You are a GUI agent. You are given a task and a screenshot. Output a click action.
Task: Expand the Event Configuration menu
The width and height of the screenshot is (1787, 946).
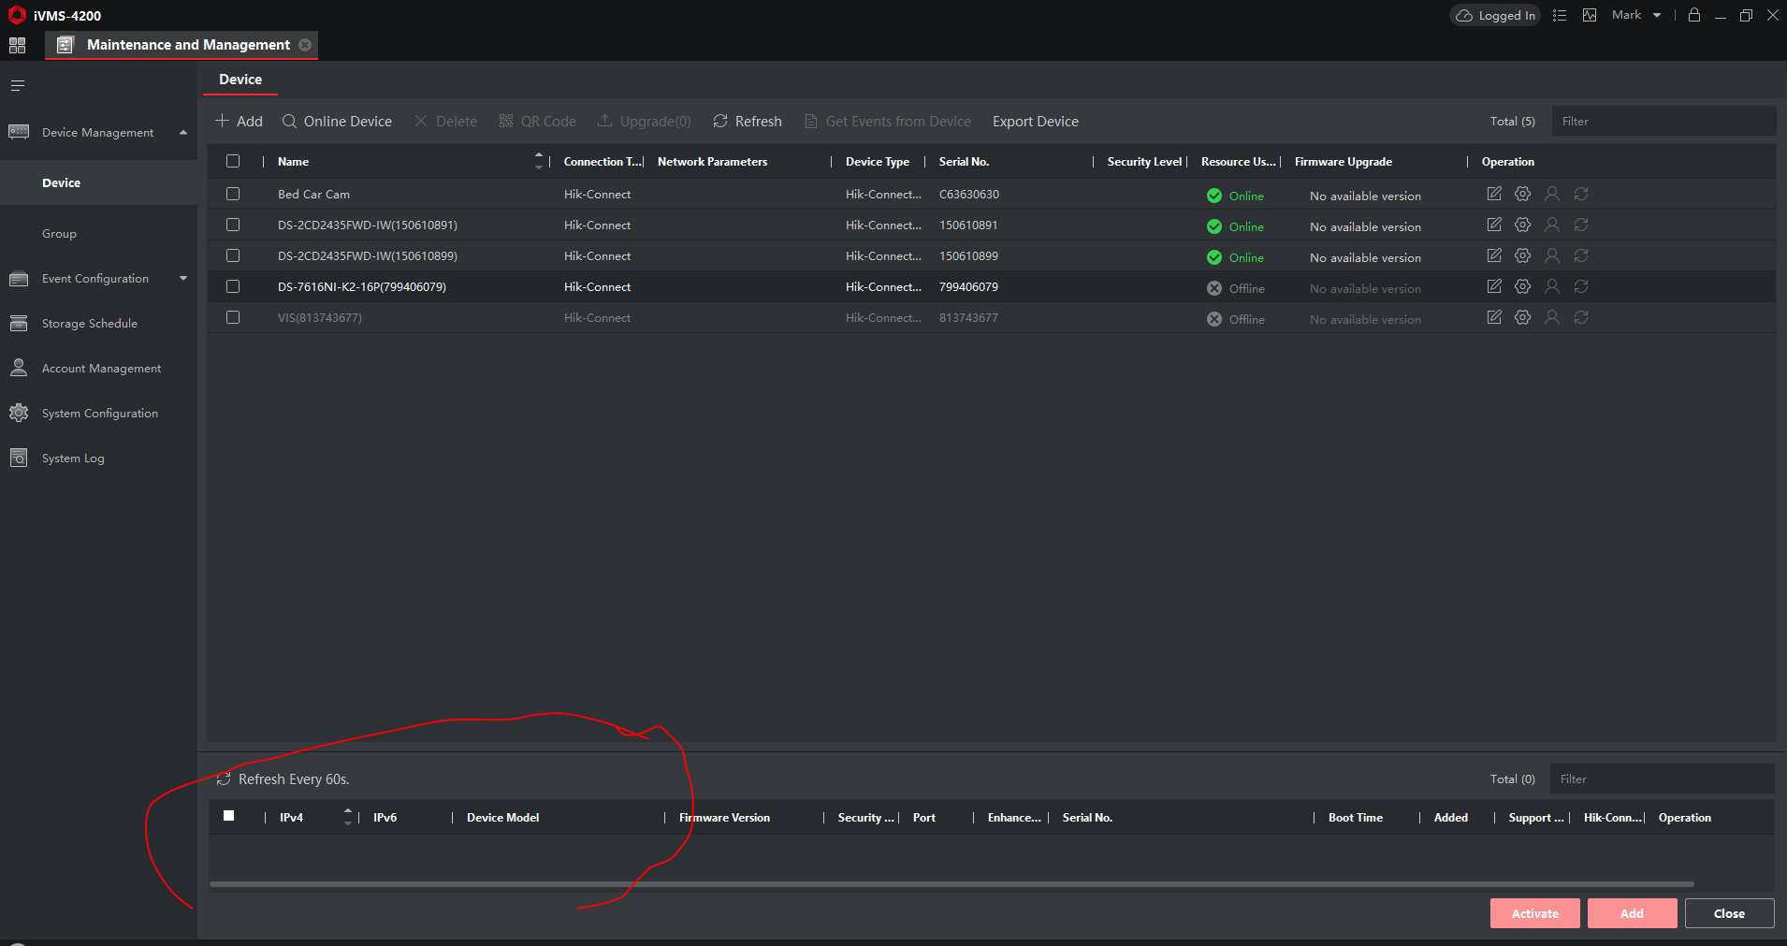click(x=183, y=279)
